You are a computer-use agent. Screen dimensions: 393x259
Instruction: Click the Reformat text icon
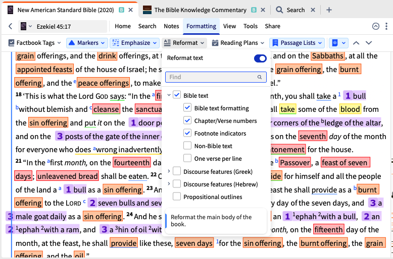167,43
